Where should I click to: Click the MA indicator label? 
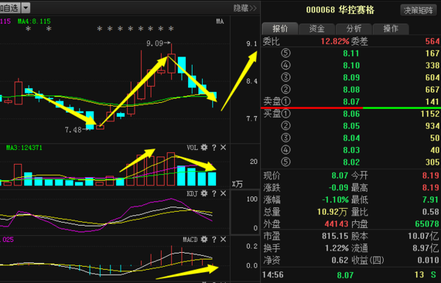point(220,21)
